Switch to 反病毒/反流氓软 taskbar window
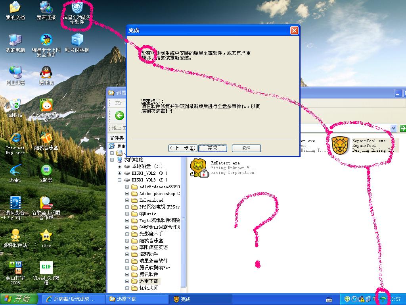This screenshot has width=406, height=305. [73, 299]
